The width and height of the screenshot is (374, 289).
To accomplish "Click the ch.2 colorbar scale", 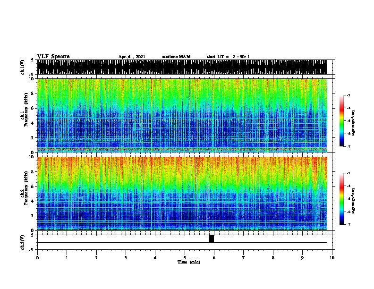I will click(x=341, y=199).
